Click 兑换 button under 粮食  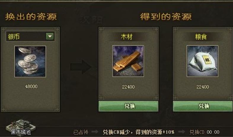[x=203, y=106]
